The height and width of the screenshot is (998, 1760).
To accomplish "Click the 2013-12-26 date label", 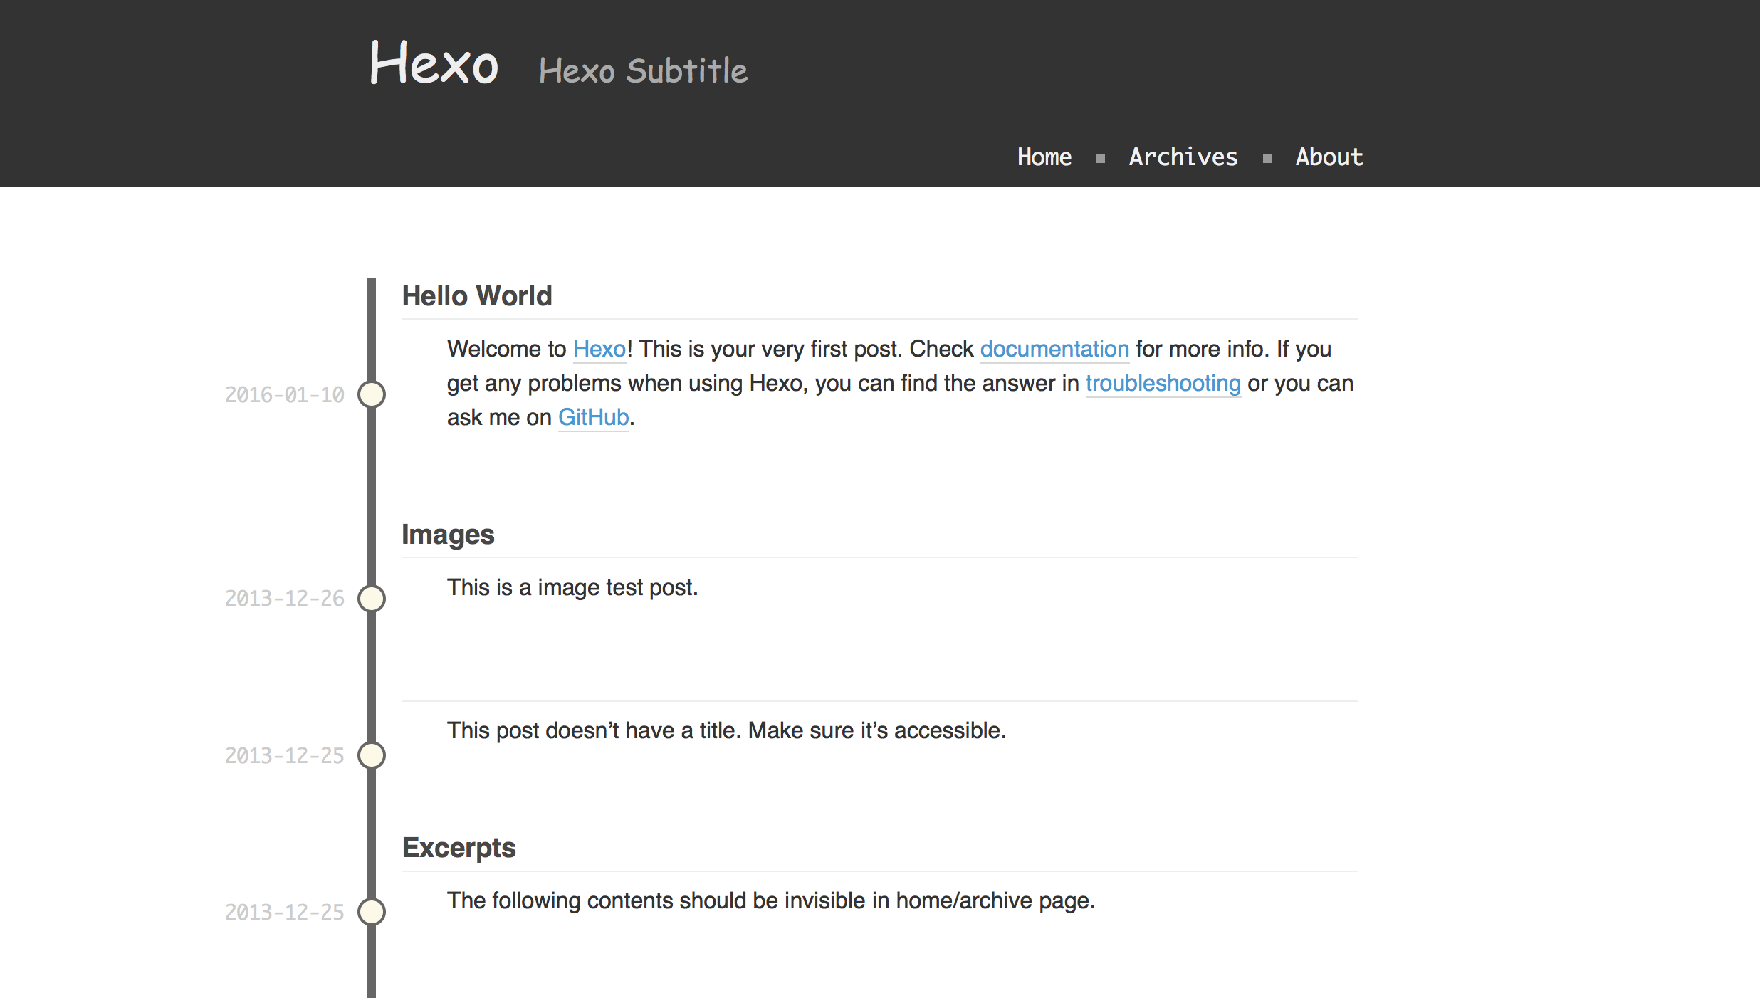I will [285, 599].
